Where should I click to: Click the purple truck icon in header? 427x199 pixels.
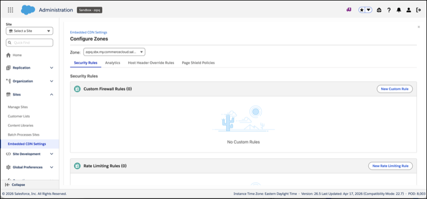pyautogui.click(x=349, y=10)
